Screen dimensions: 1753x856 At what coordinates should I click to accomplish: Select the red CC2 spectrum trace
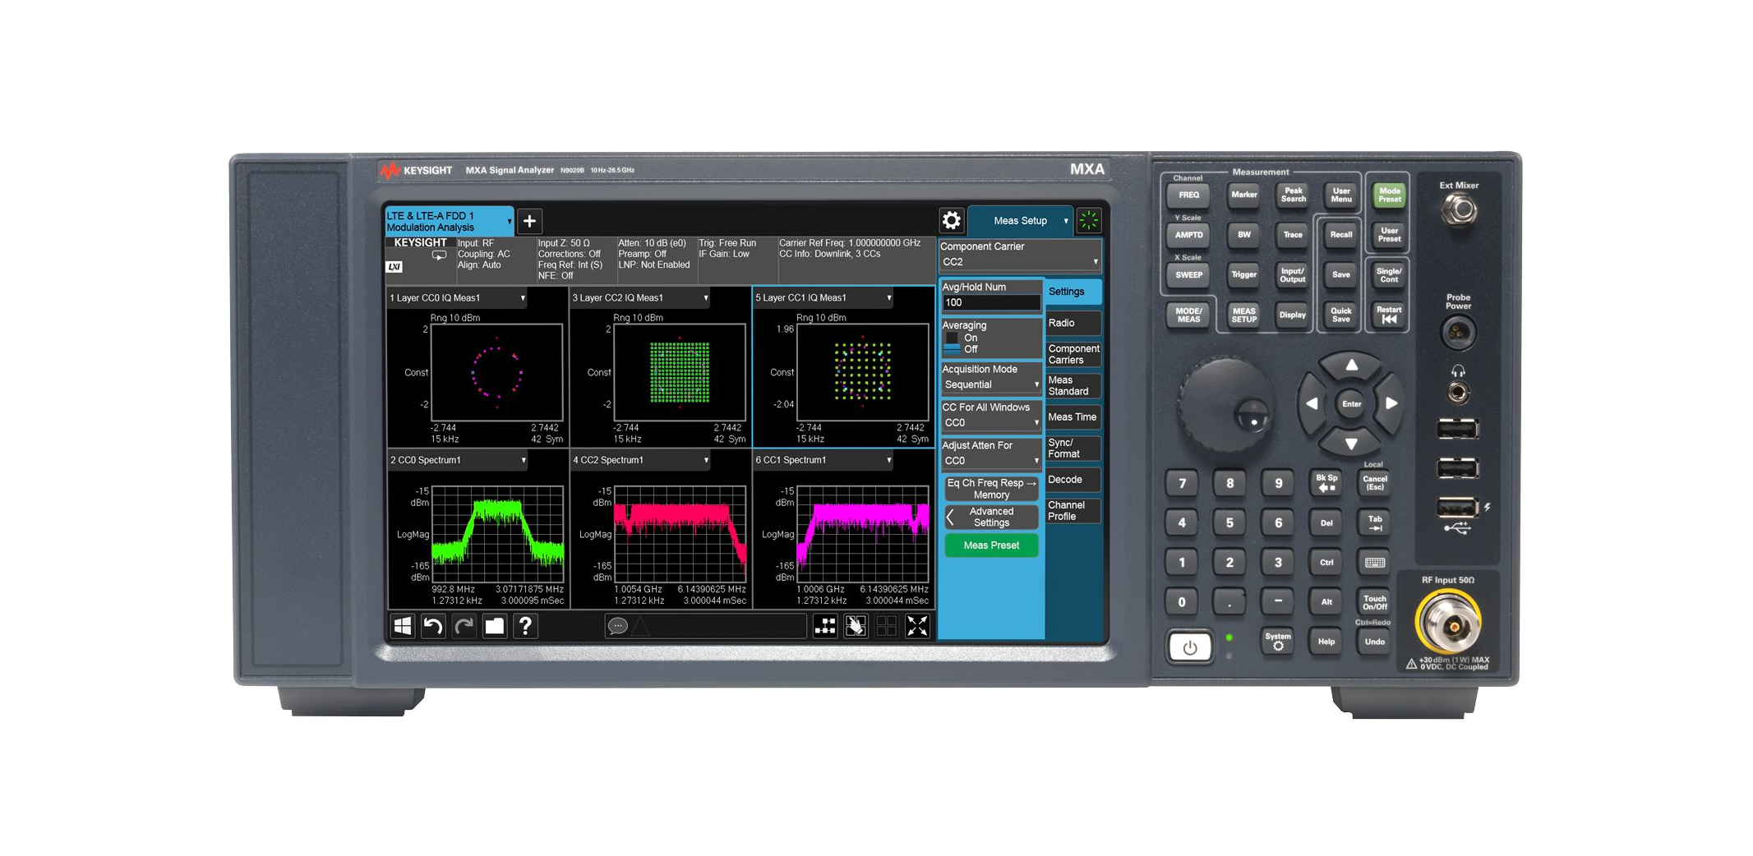click(x=680, y=534)
